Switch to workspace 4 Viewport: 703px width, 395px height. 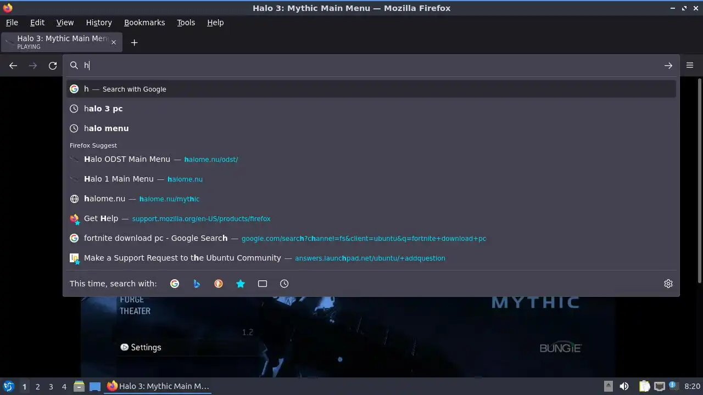pos(64,386)
